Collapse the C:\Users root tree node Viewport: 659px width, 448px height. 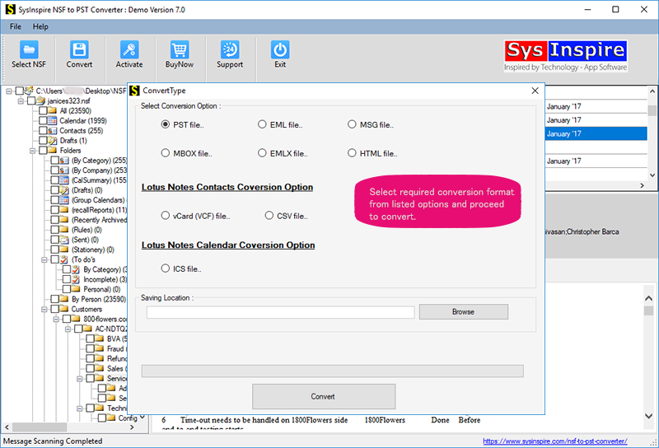pos(9,91)
